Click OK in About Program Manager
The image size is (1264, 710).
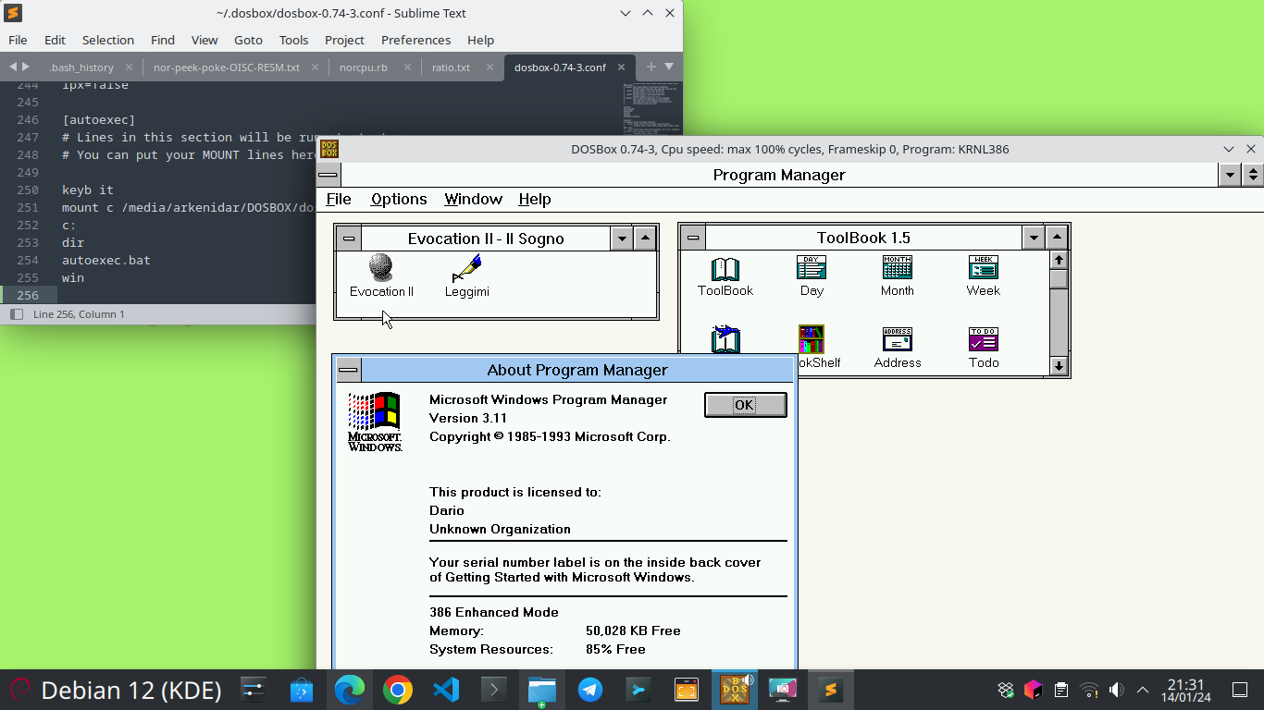coord(745,405)
